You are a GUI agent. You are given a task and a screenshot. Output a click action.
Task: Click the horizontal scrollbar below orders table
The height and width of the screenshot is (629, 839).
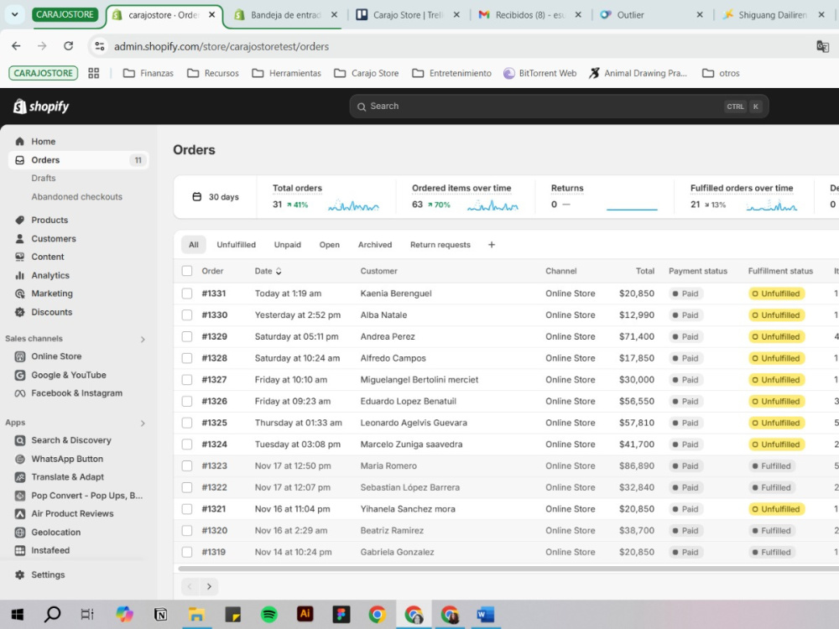coord(508,569)
